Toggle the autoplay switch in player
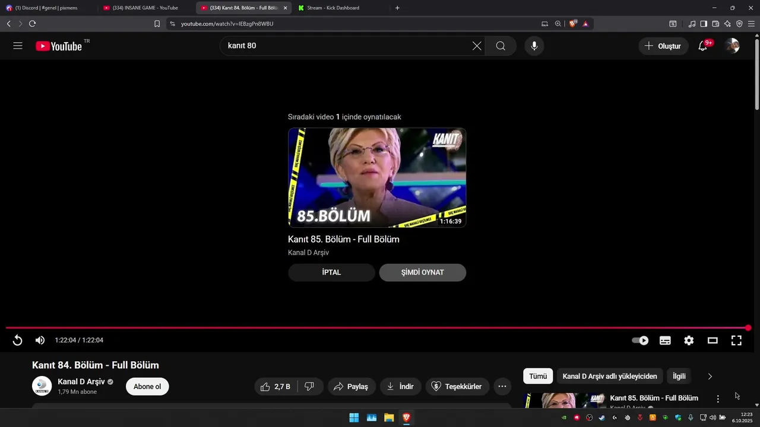The height and width of the screenshot is (427, 760). click(x=640, y=340)
